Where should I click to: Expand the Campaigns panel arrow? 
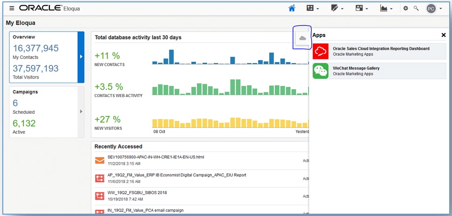(x=81, y=111)
